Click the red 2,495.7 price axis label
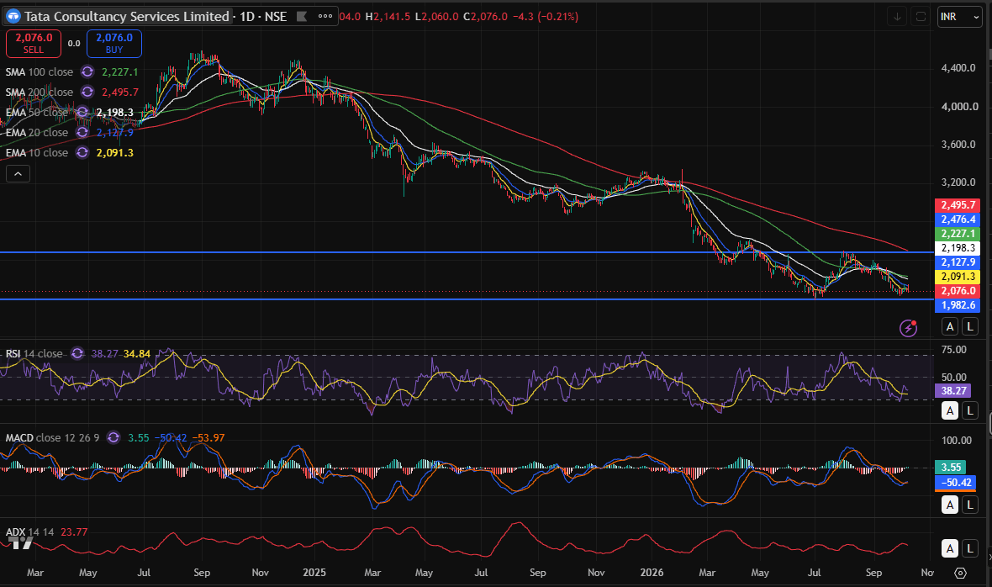 [958, 205]
